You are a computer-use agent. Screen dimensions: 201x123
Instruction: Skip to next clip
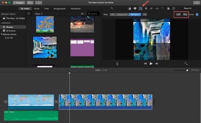[157, 64]
